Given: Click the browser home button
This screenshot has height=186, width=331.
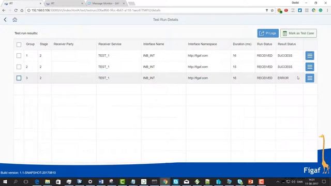Looking at the screenshot, I should [22, 10].
